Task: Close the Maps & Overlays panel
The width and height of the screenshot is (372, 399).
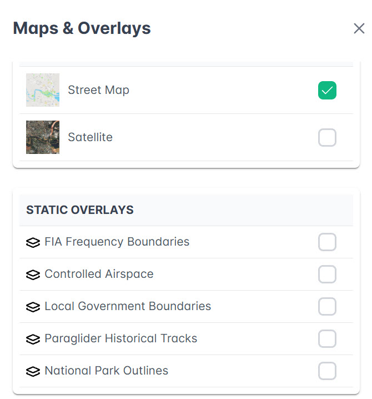Action: click(359, 28)
